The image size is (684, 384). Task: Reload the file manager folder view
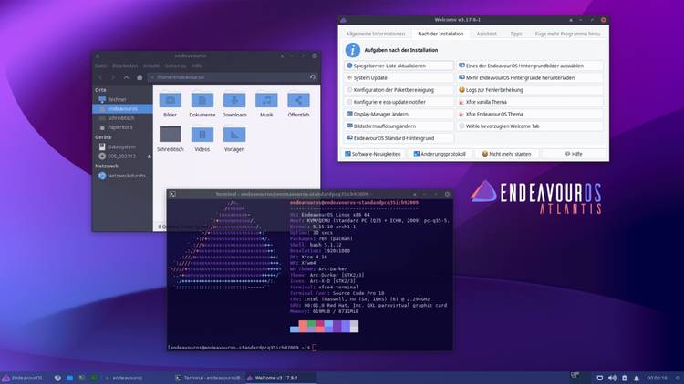coord(312,77)
